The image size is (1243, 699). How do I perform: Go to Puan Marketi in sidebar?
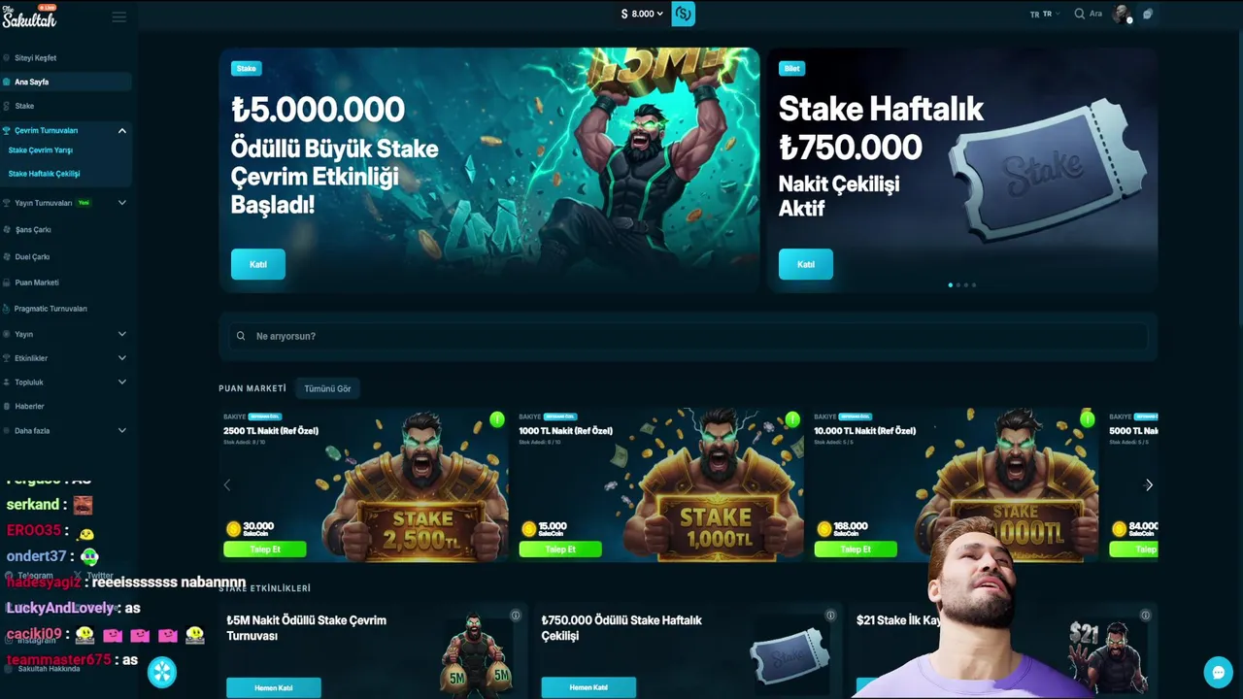(x=37, y=283)
